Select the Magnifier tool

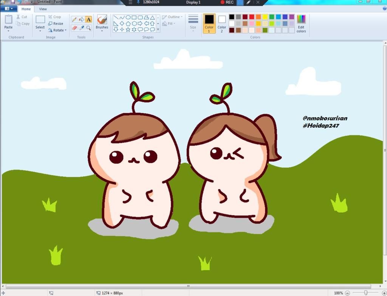pyautogui.click(x=88, y=28)
